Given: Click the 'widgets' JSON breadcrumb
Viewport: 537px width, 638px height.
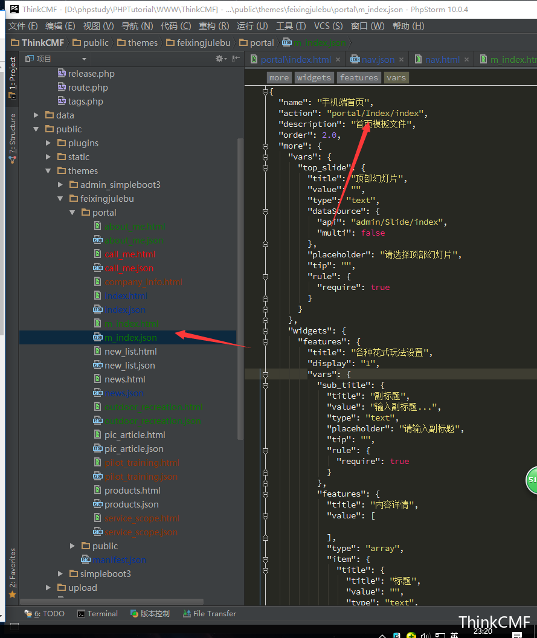Looking at the screenshot, I should pyautogui.click(x=314, y=78).
